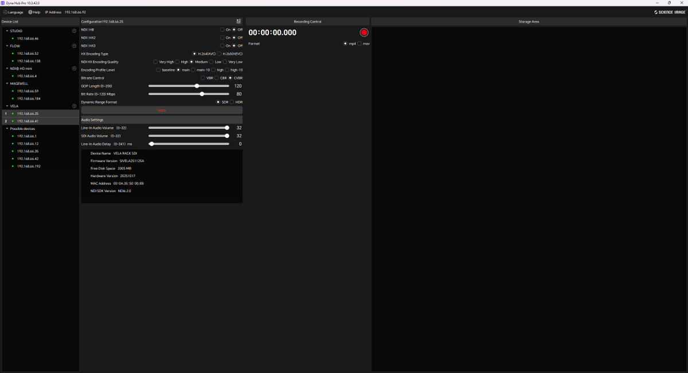The width and height of the screenshot is (688, 373).
Task: Choose Very Low encoding quality
Action: (x=225, y=62)
